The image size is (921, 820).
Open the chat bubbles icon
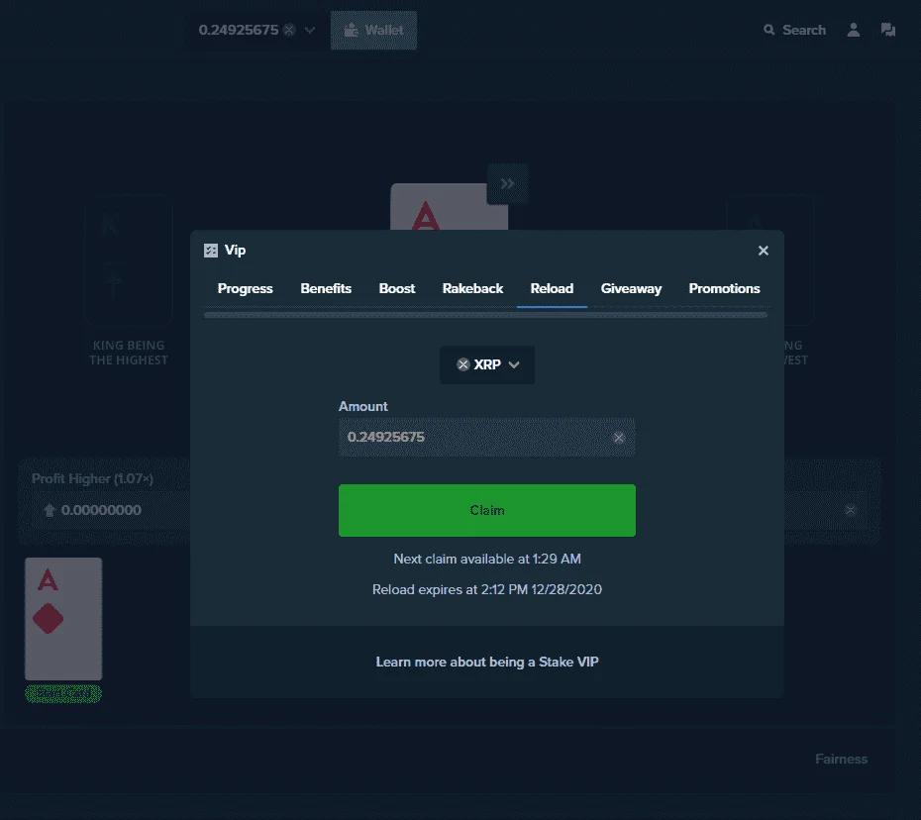click(888, 30)
